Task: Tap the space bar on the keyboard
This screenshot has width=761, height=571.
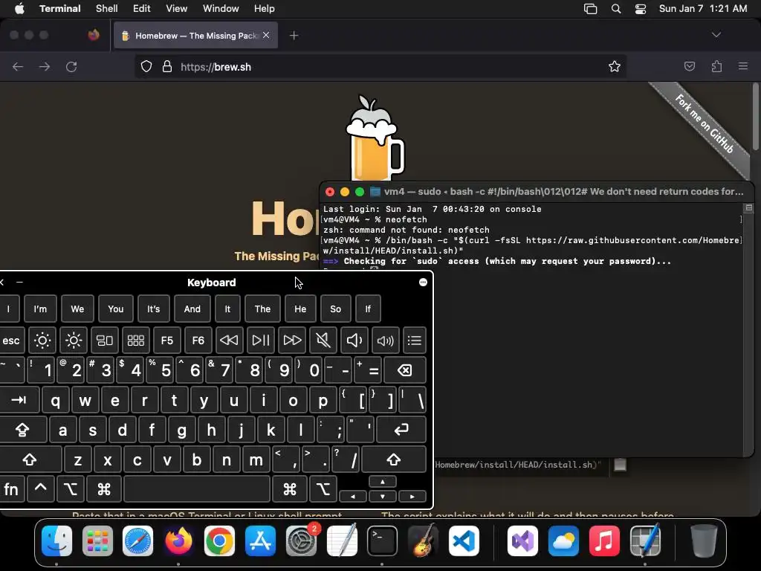Action: click(x=197, y=489)
